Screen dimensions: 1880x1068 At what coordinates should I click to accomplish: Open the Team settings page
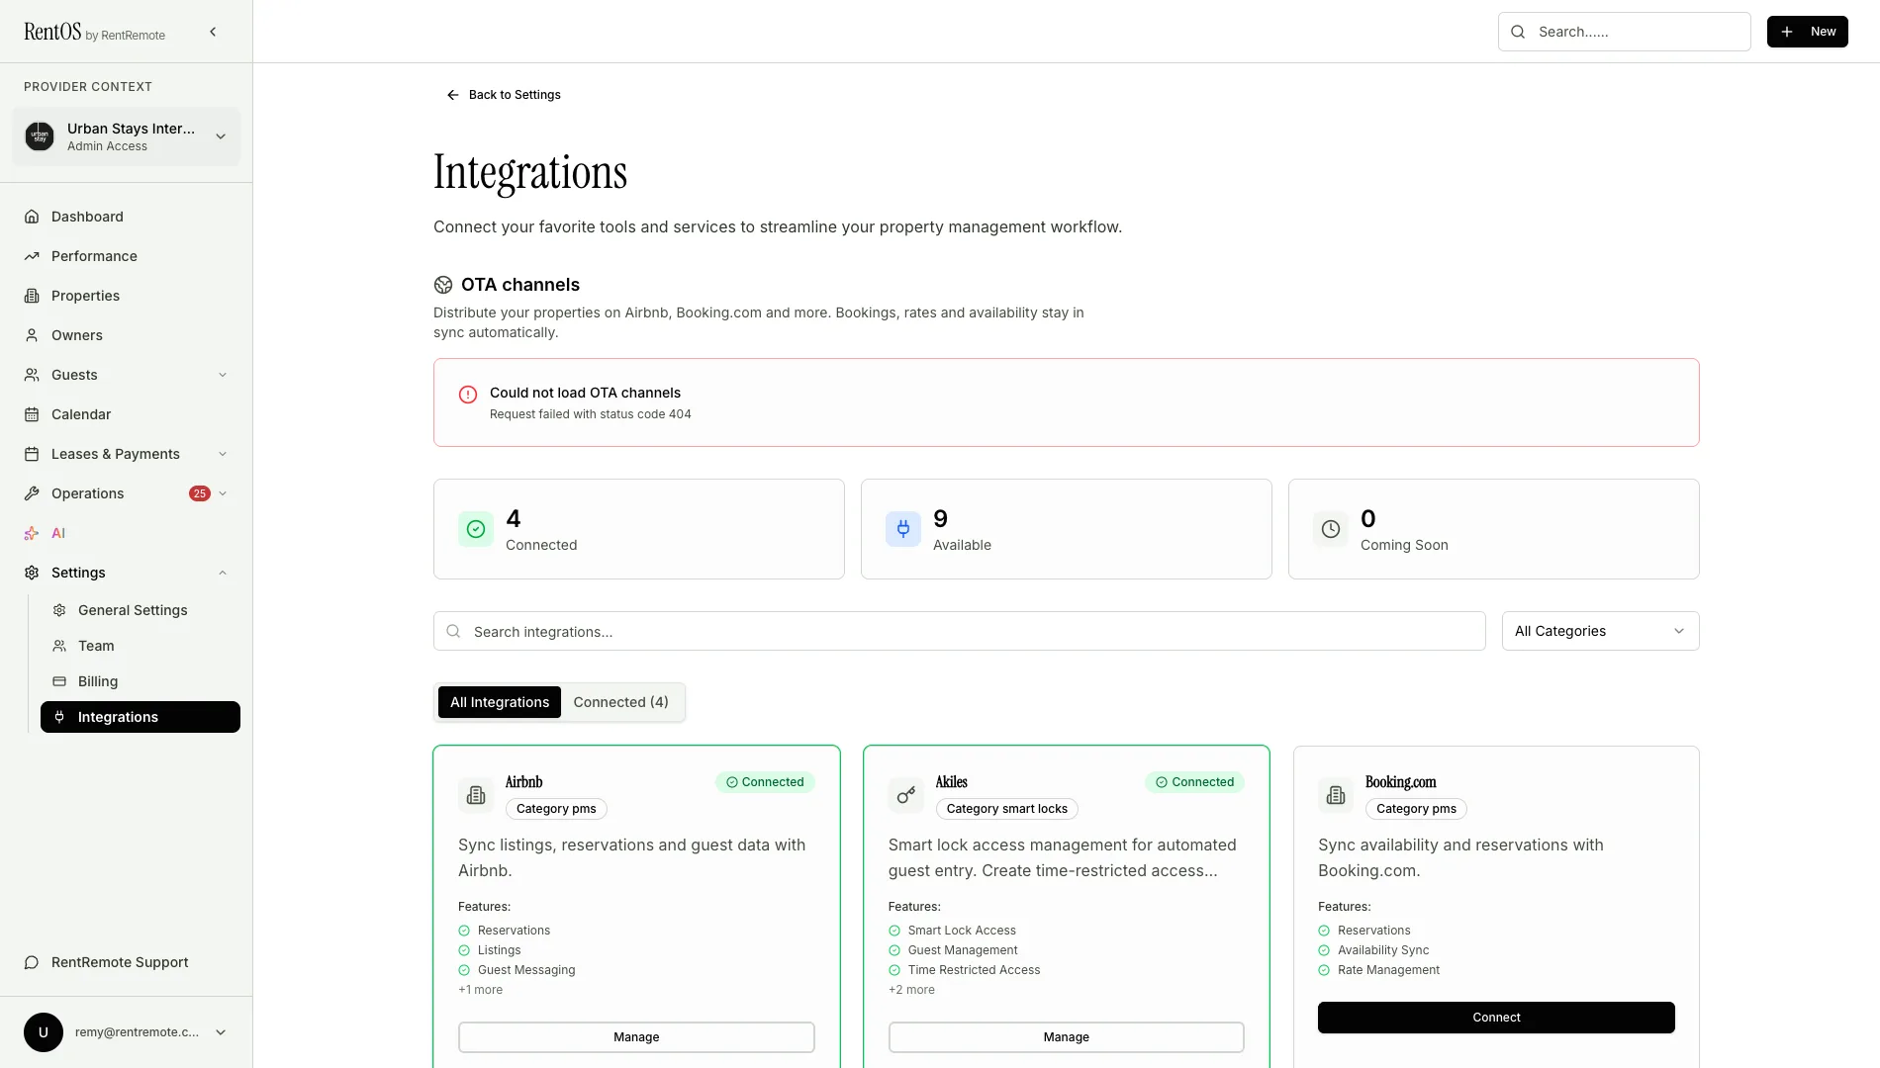[x=141, y=646]
